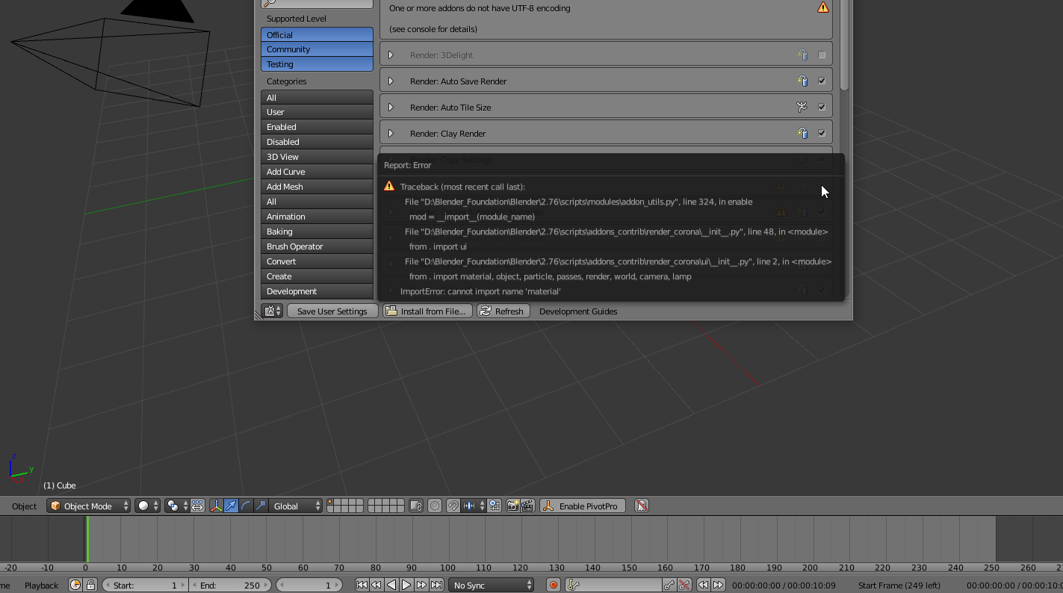The width and height of the screenshot is (1063, 593).
Task: Jump to the last frame
Action: (x=436, y=585)
